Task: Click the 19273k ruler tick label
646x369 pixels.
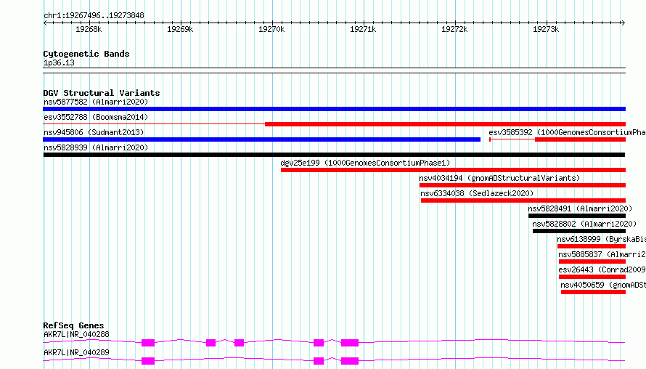Action: 546,29
